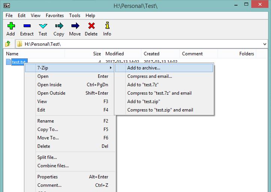Open the Tools menu
This screenshot has width=271, height=192.
point(75,15)
